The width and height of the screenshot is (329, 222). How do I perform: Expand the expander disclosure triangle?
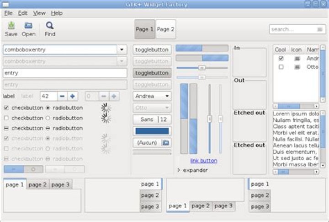tap(179, 170)
